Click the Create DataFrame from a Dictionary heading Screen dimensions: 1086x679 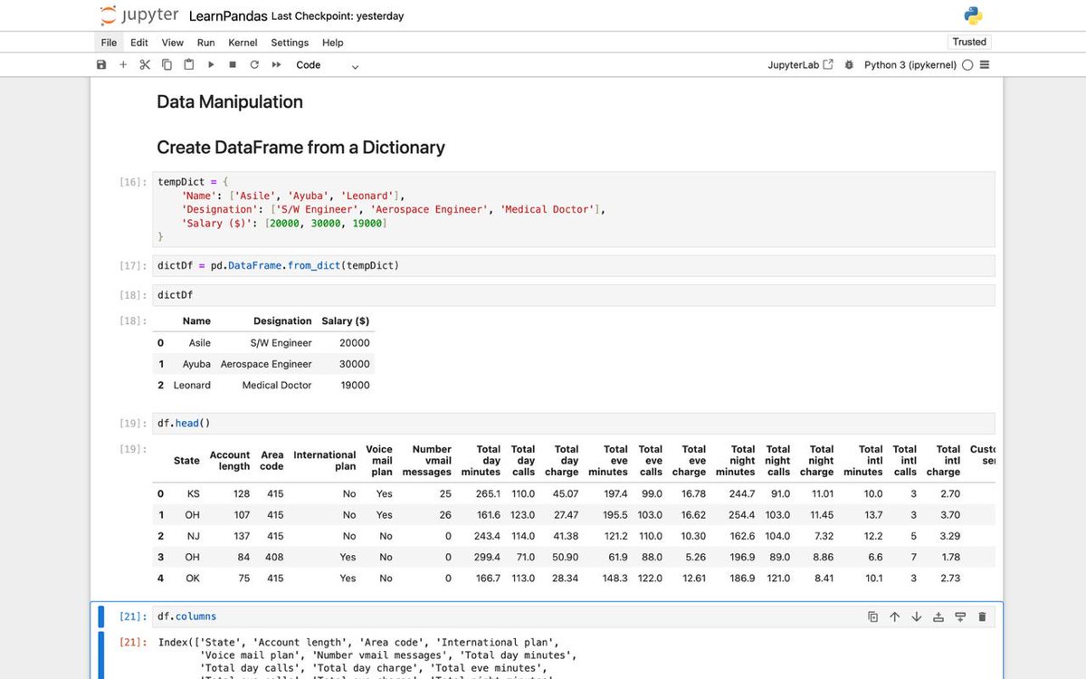coord(300,147)
